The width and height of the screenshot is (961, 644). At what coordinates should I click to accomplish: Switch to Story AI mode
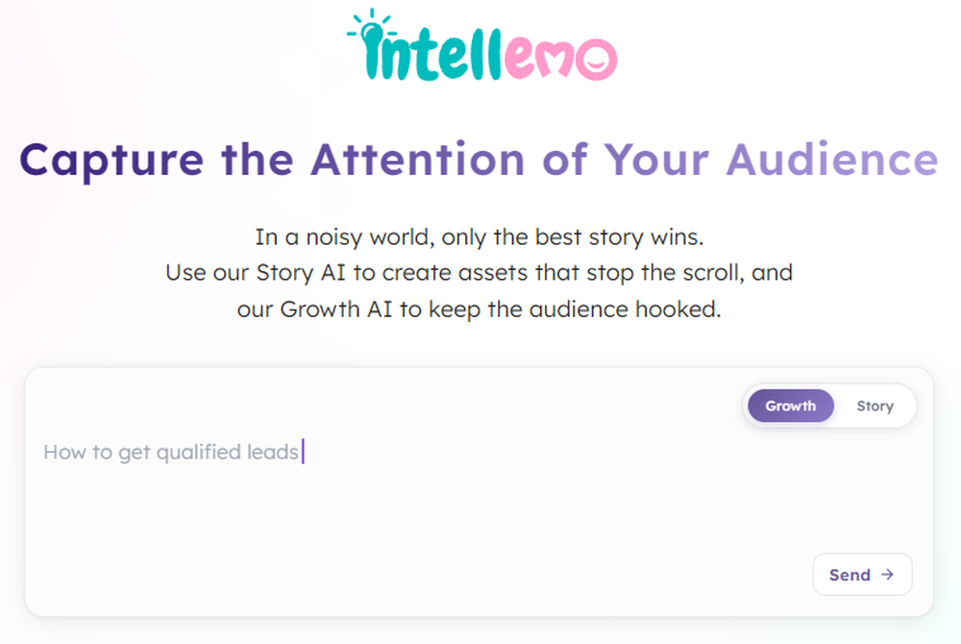point(875,406)
